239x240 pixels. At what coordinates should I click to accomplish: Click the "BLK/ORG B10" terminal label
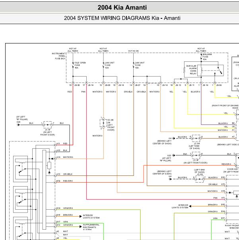217,177
